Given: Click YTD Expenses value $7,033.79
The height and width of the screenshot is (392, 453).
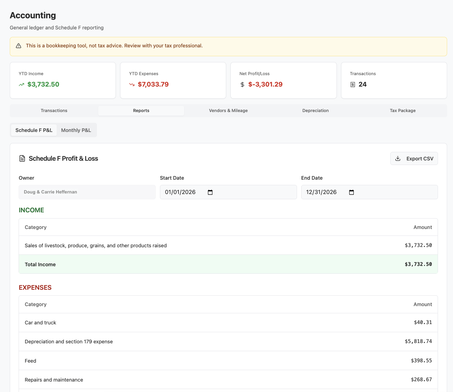Looking at the screenshot, I should click(153, 84).
